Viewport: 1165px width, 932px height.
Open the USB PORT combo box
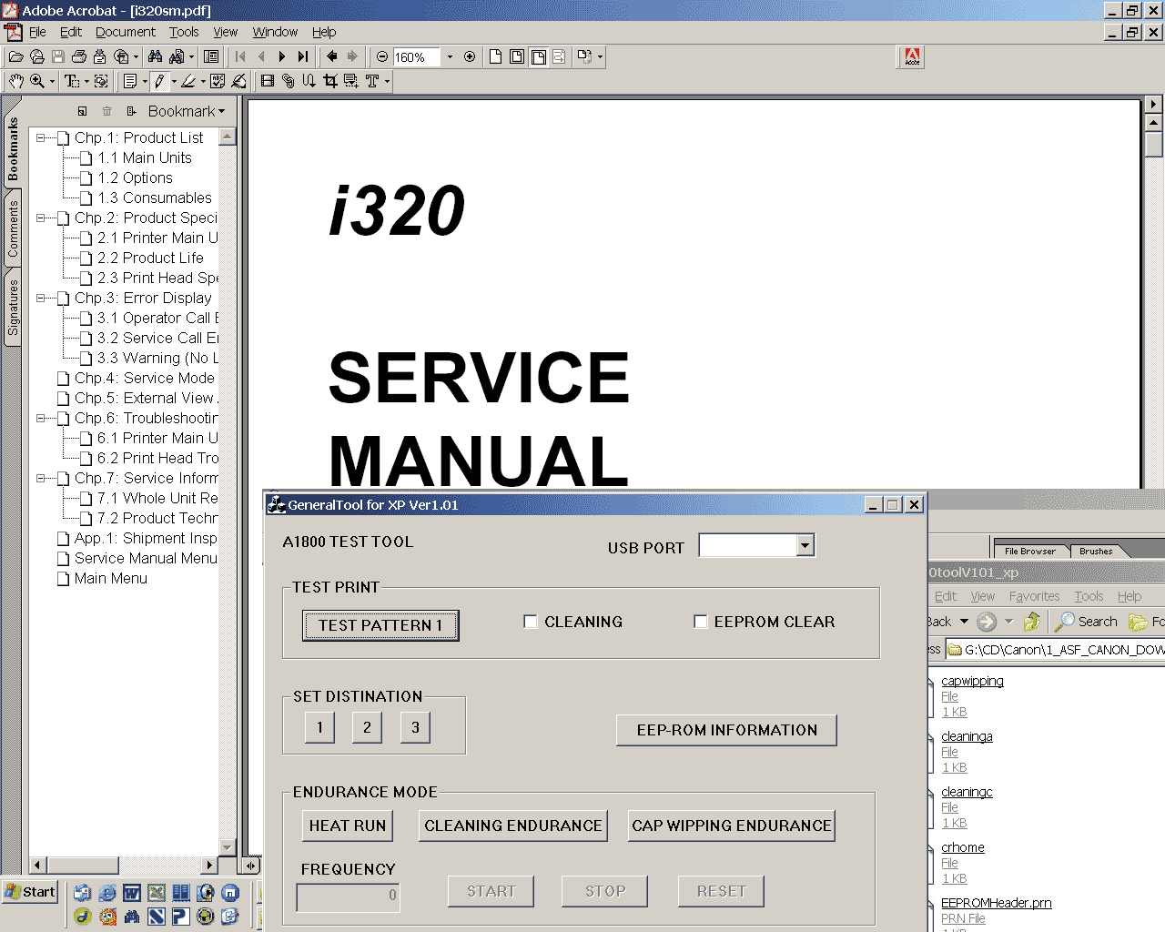click(x=805, y=545)
